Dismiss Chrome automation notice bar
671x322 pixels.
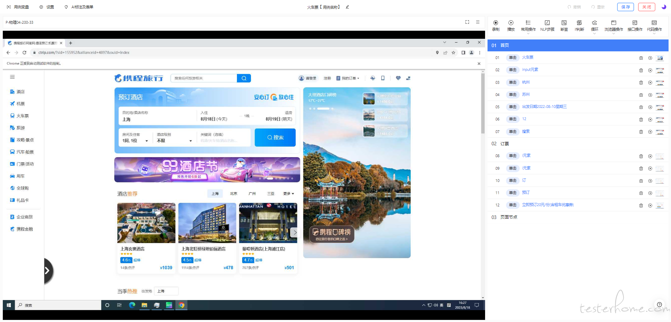[x=479, y=64]
